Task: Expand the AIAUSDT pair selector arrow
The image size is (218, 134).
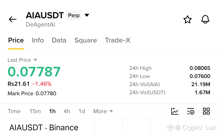Action: pyautogui.click(x=87, y=15)
